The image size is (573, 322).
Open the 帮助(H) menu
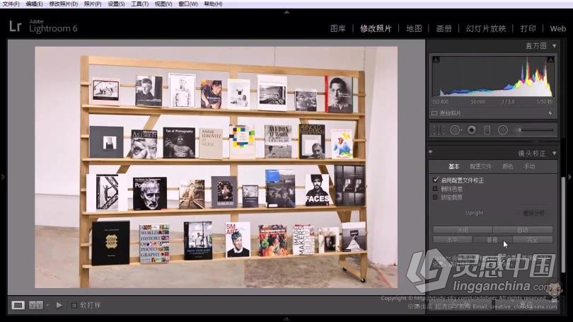tap(213, 4)
